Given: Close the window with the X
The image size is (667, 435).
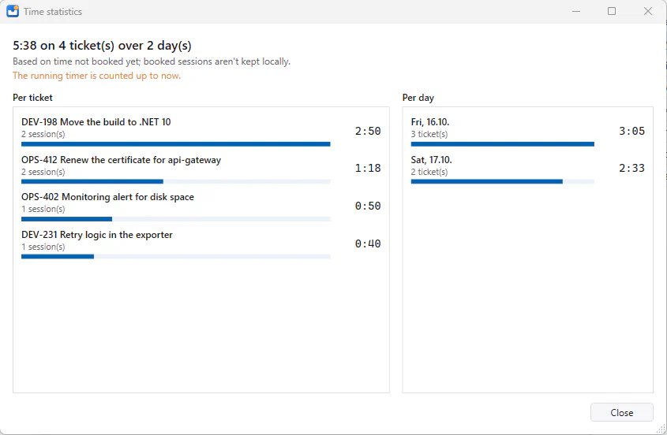Looking at the screenshot, I should 647,12.
